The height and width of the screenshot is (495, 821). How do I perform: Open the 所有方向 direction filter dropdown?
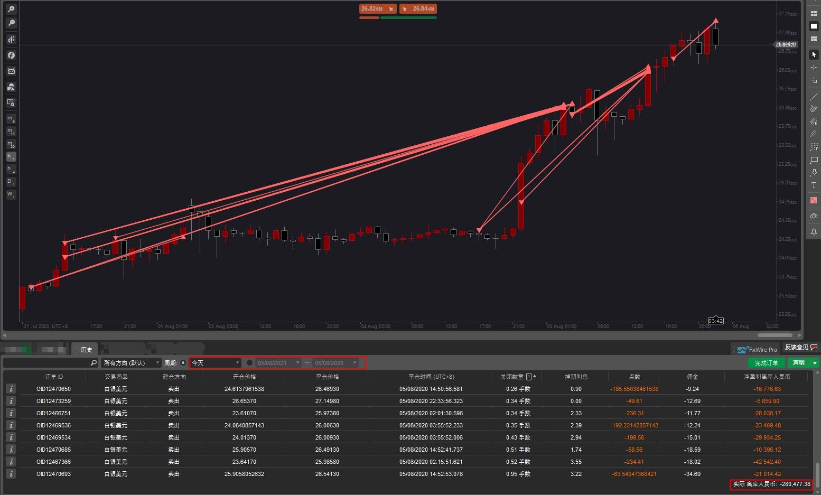pyautogui.click(x=131, y=363)
